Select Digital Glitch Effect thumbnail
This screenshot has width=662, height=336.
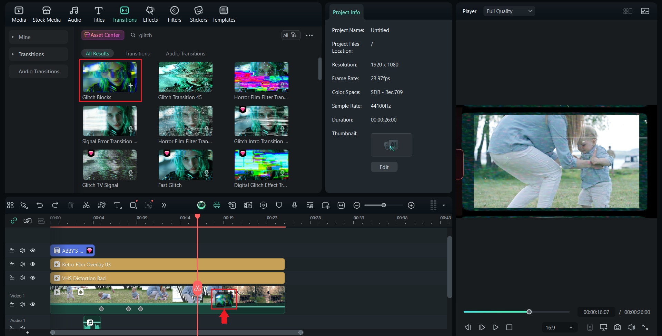pyautogui.click(x=261, y=165)
